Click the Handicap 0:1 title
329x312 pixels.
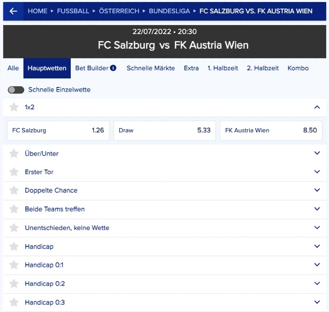pos(44,265)
